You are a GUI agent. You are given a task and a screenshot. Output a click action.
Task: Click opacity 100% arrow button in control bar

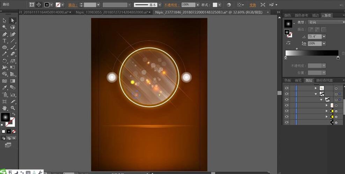coord(198,5)
